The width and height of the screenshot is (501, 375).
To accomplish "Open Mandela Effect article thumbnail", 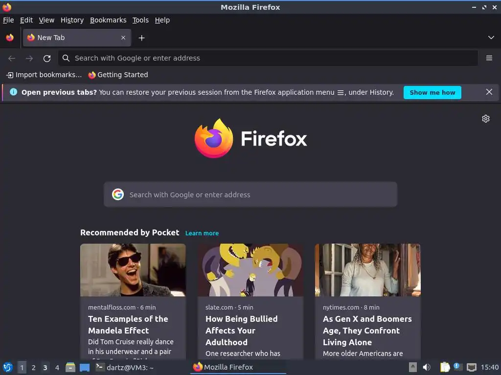I will pos(133,270).
